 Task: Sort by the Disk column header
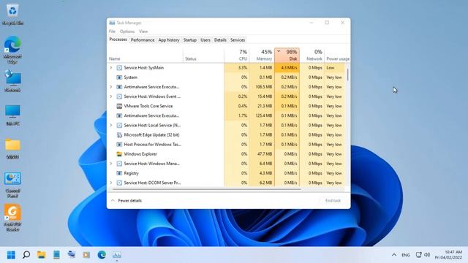coord(287,56)
